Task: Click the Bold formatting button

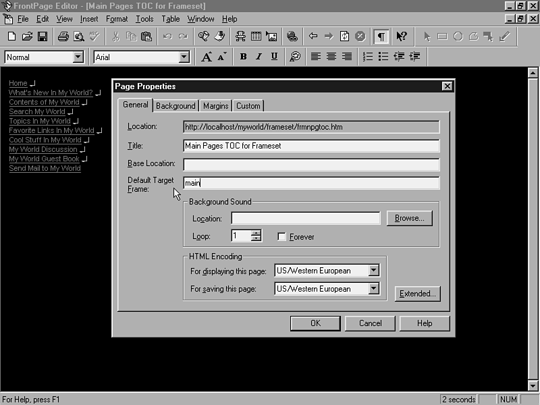Action: click(x=243, y=57)
